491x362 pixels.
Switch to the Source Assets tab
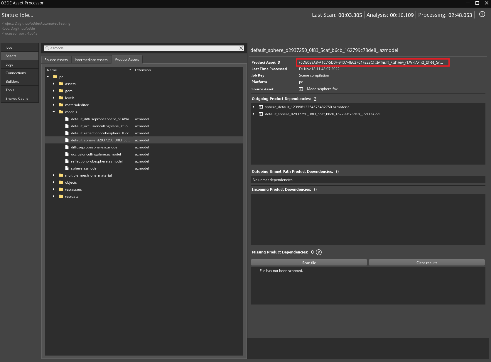pos(56,60)
